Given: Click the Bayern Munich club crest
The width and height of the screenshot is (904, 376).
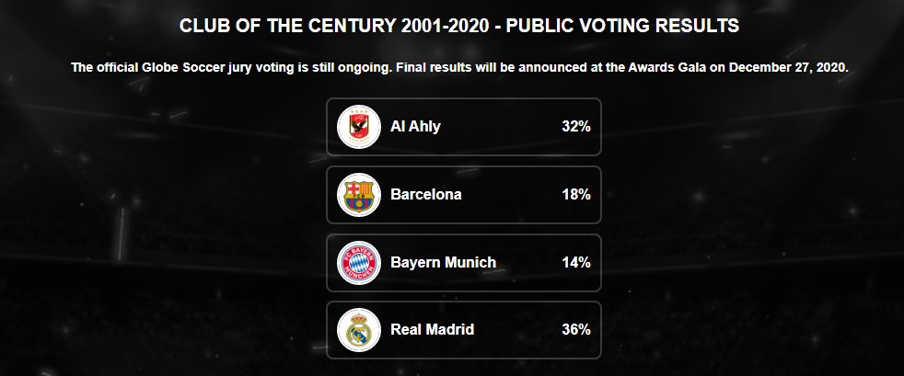Looking at the screenshot, I should [x=359, y=263].
